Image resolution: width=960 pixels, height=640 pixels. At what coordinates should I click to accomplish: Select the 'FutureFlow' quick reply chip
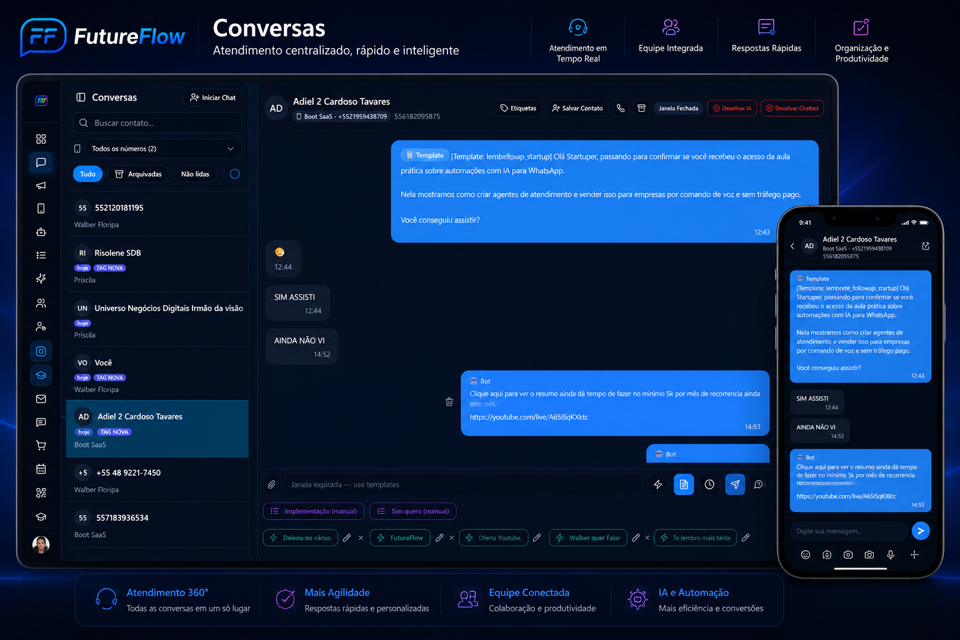pos(400,537)
